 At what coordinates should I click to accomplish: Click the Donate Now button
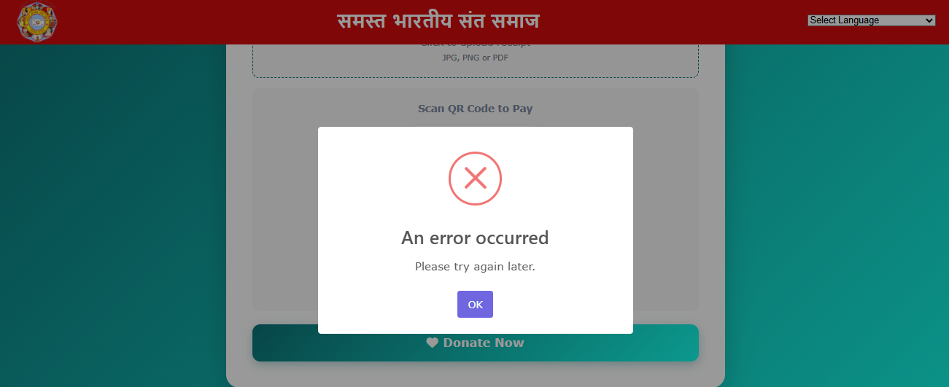[x=475, y=343]
